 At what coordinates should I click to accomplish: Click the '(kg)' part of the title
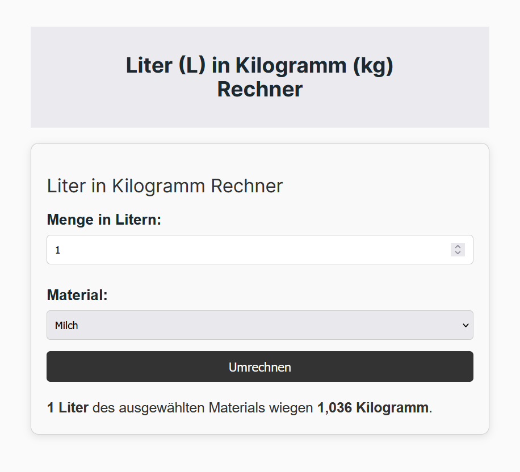373,66
